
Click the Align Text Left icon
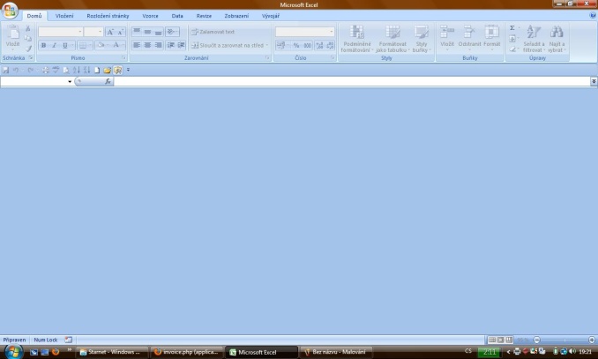[x=137, y=45]
